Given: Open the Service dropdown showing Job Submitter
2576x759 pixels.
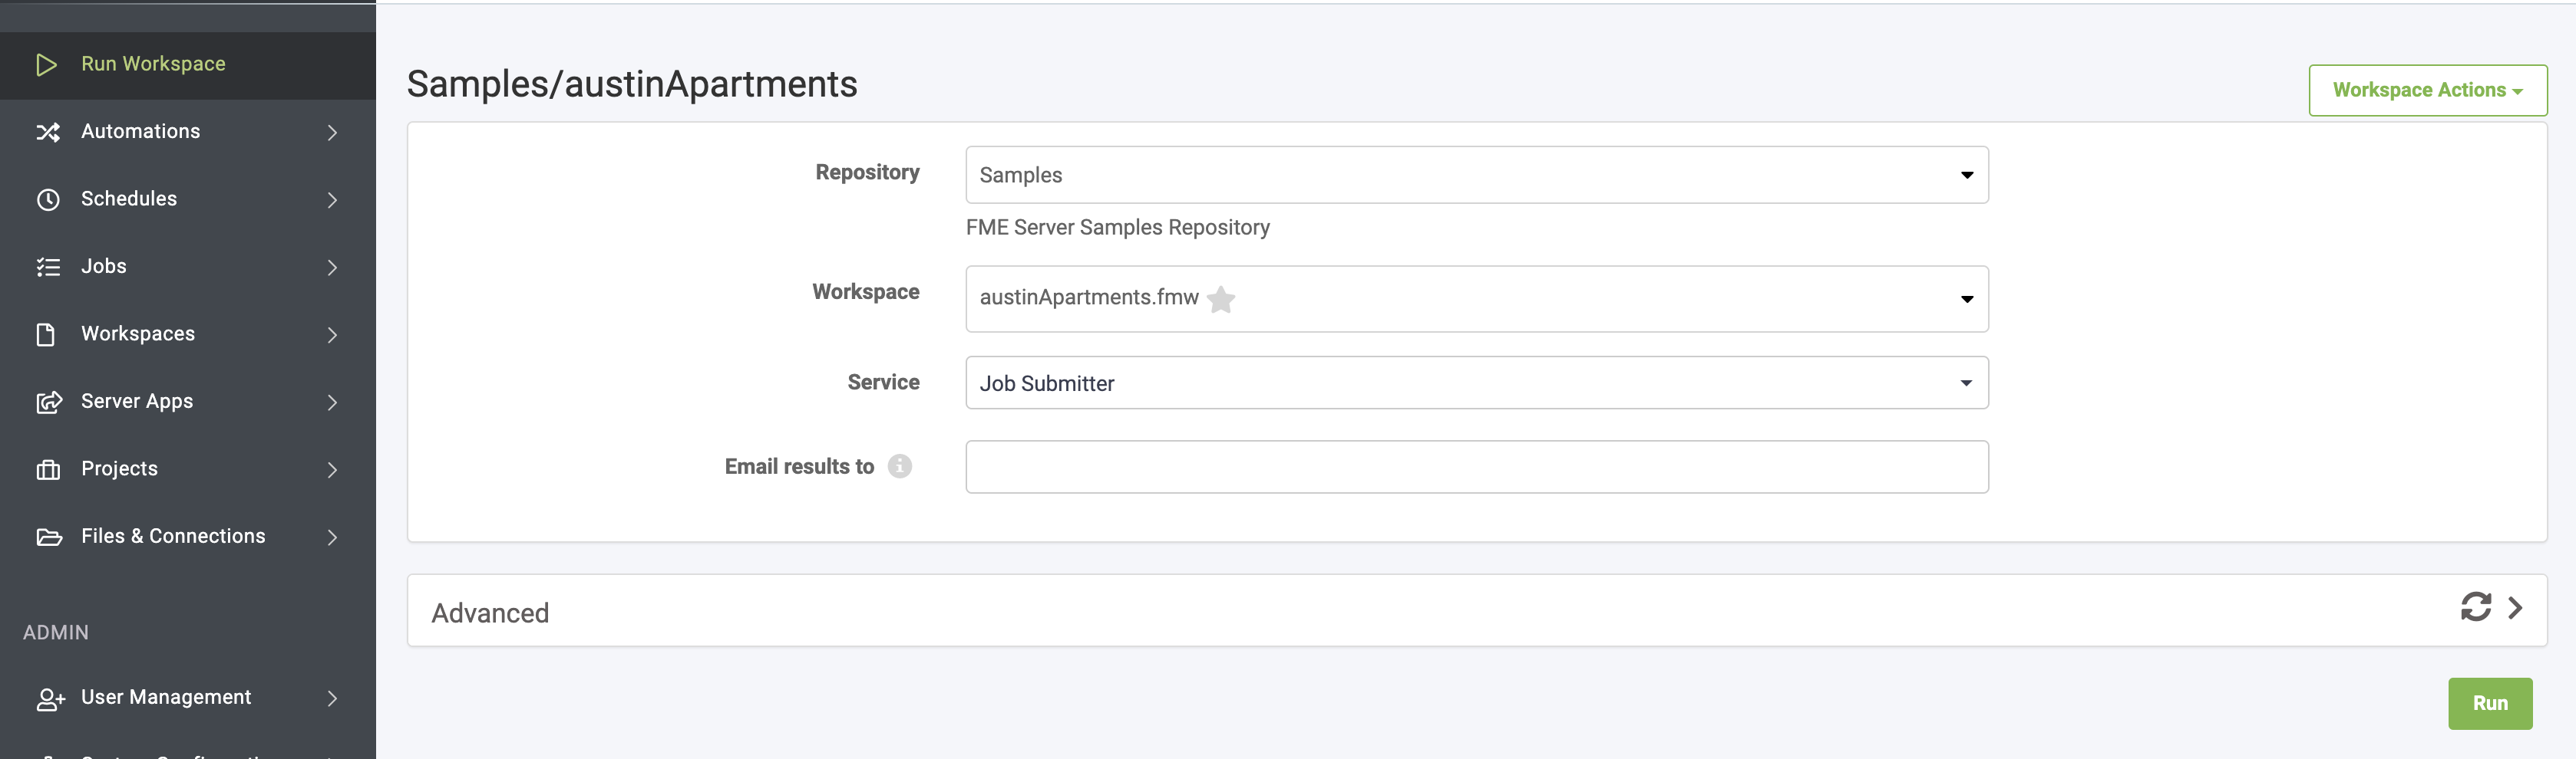Looking at the screenshot, I should tap(1476, 383).
